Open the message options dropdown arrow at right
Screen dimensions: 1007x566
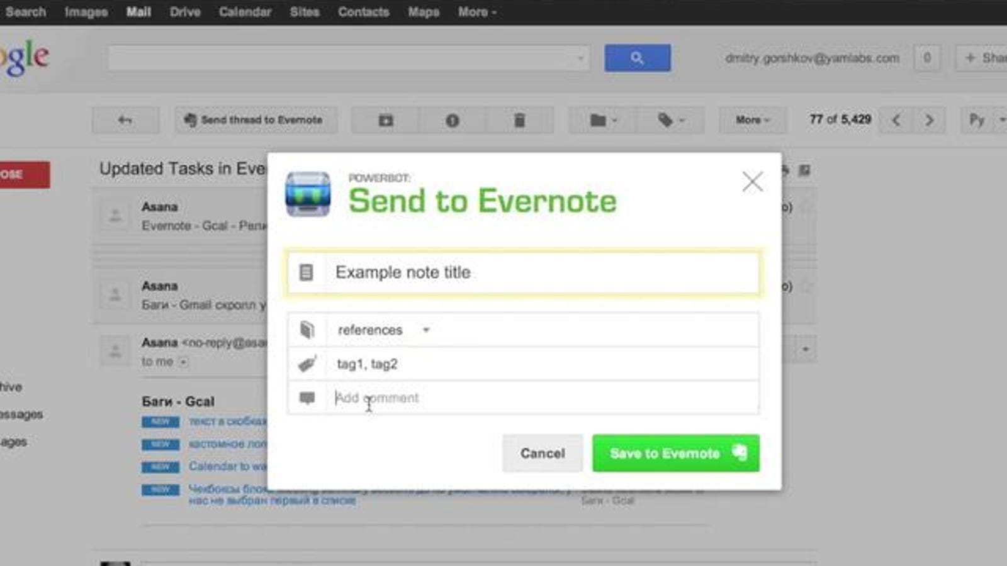pos(805,349)
